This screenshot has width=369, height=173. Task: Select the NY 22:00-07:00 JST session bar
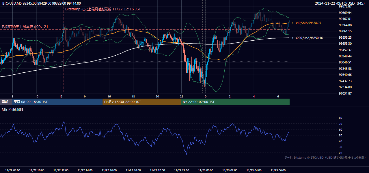tap(235, 102)
